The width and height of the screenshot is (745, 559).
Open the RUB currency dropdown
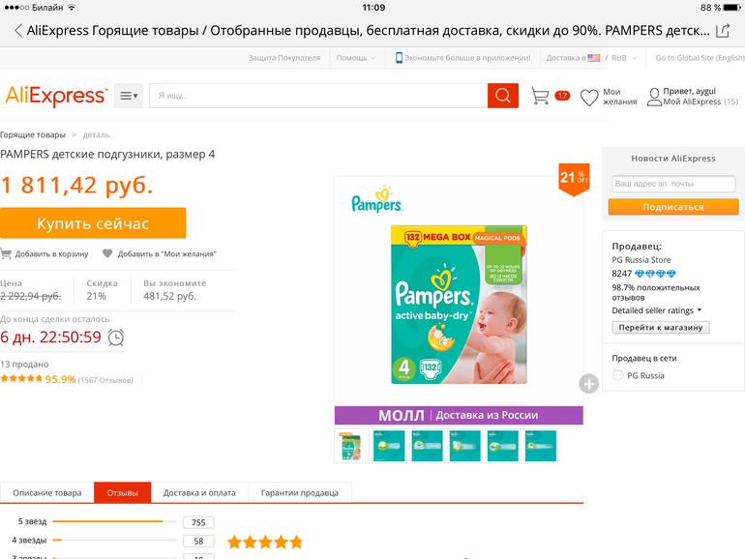pyautogui.click(x=624, y=58)
